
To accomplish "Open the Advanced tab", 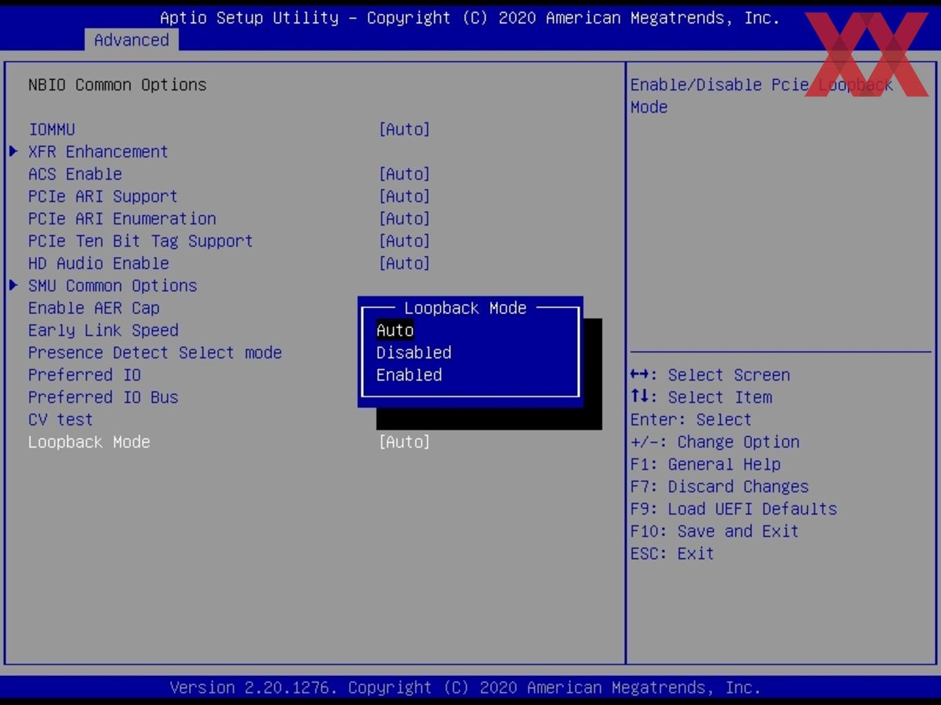I will 131,40.
